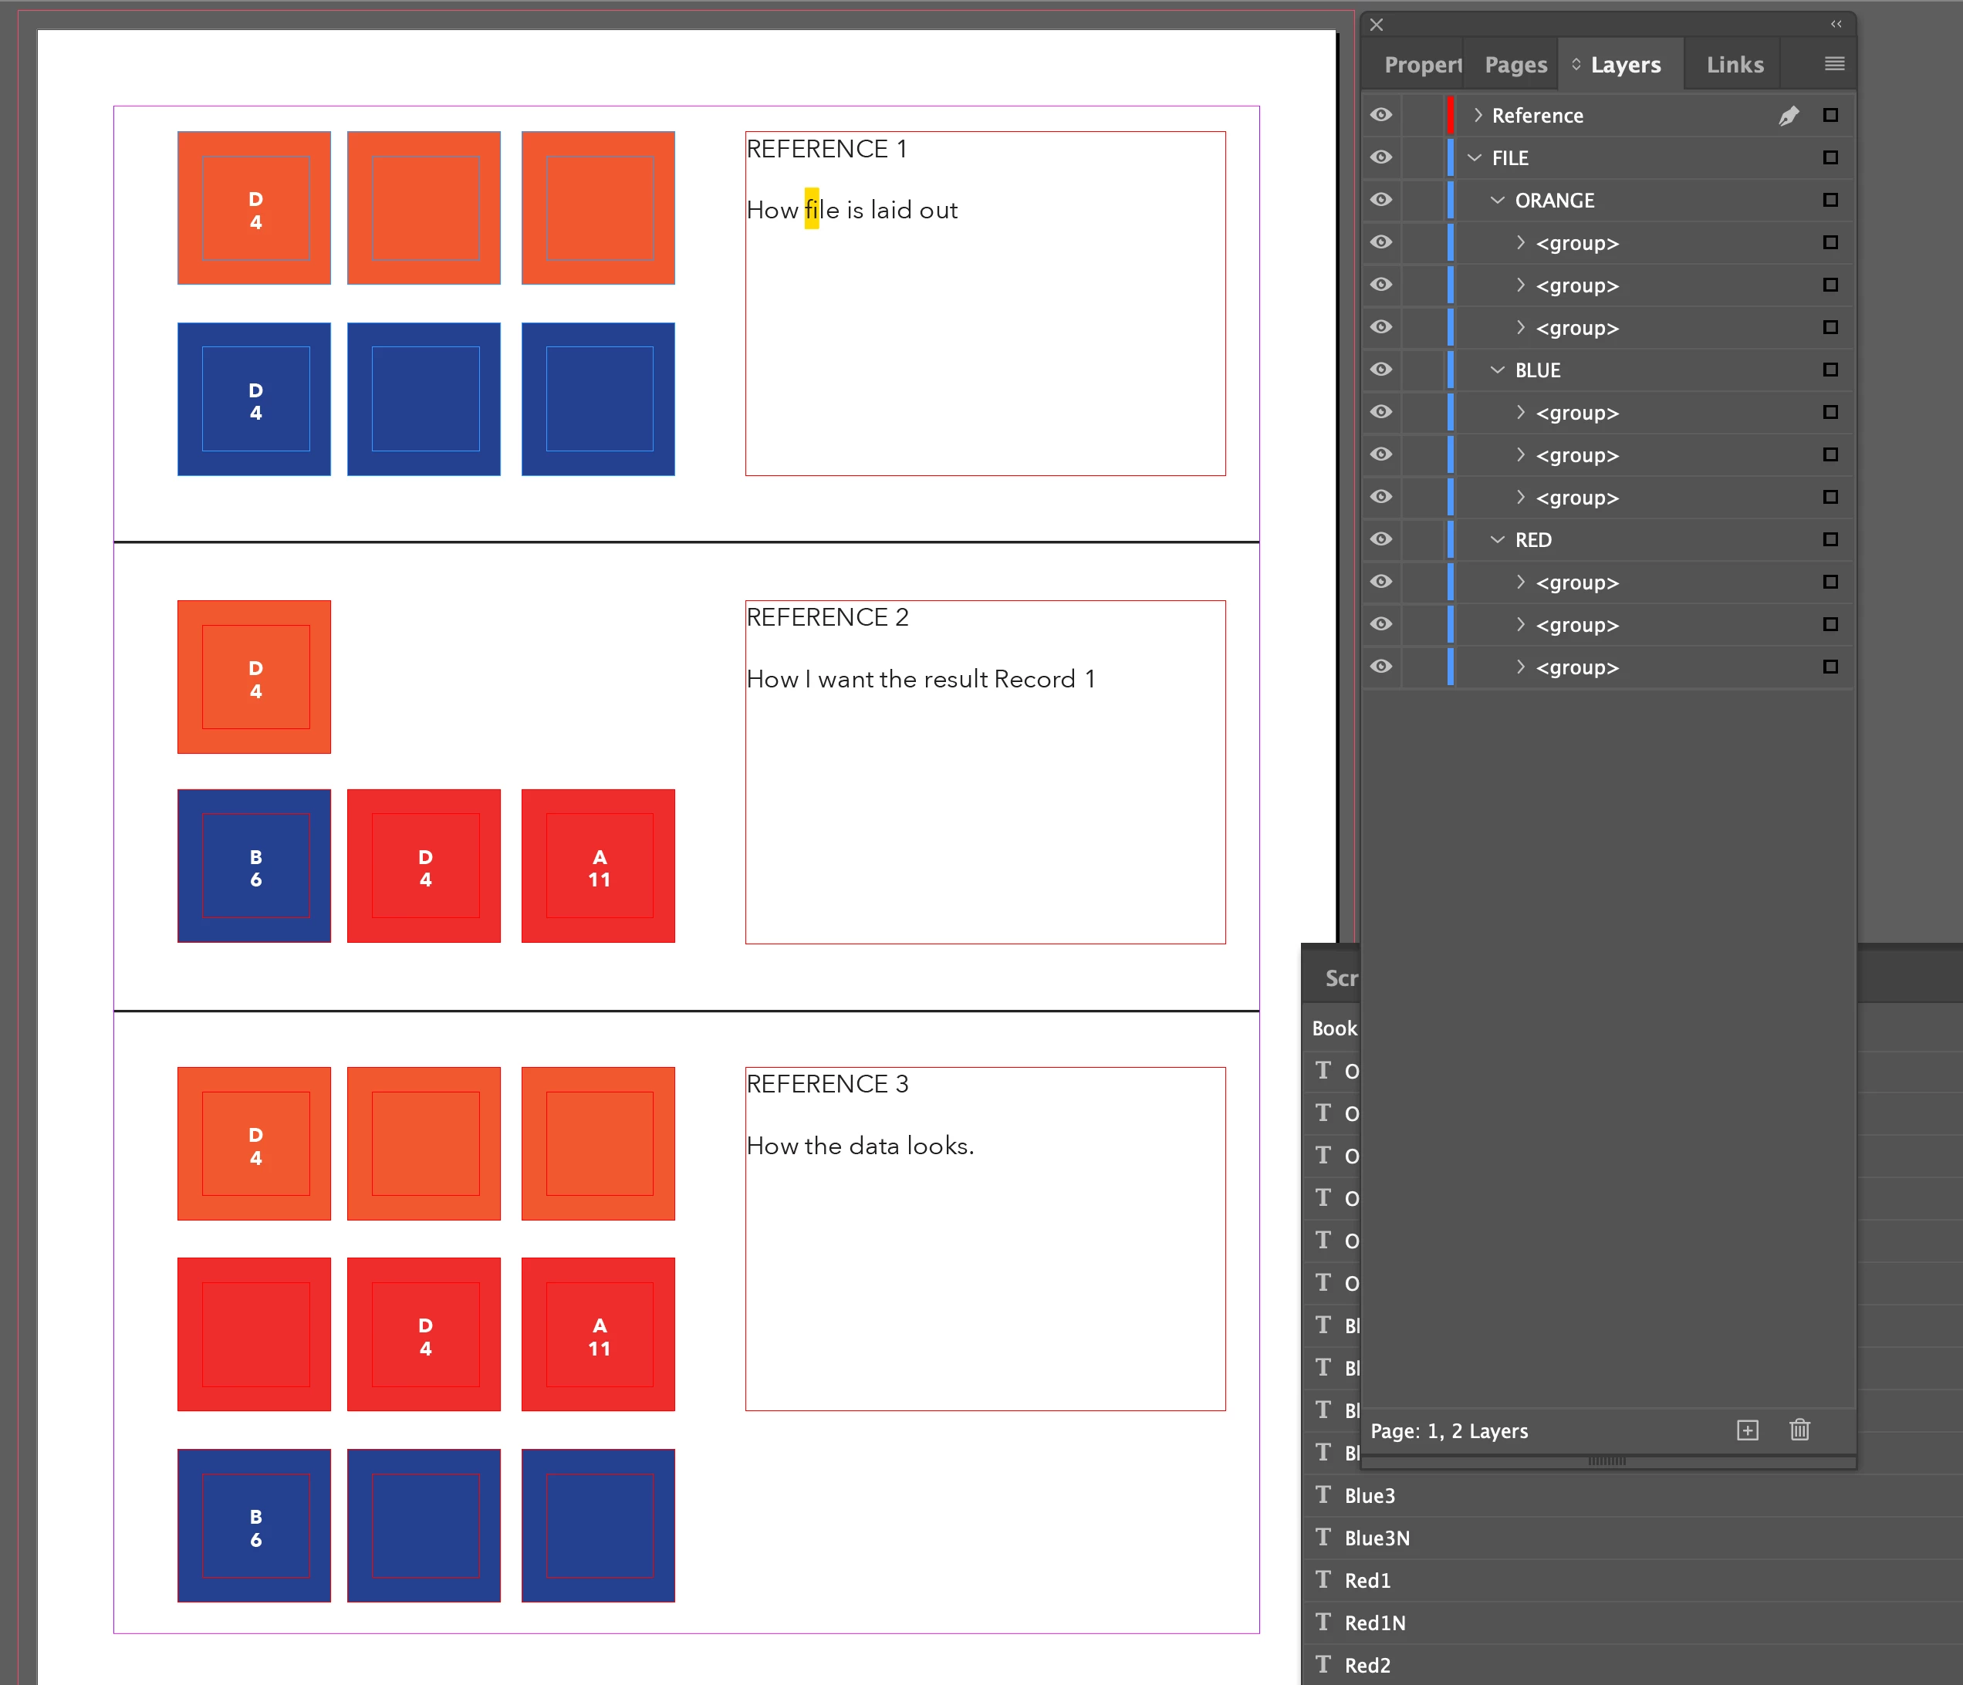
Task: Switch to the Links tab
Action: [x=1734, y=64]
